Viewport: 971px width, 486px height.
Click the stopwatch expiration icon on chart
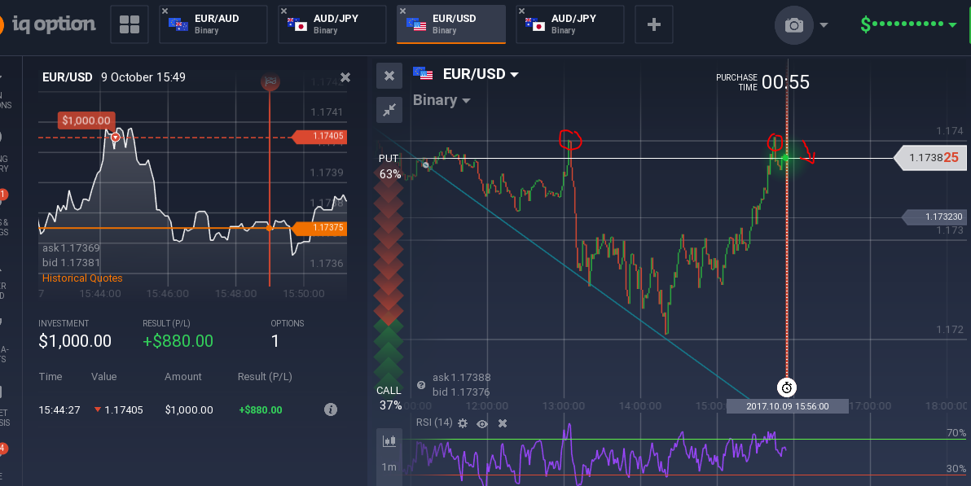(786, 387)
